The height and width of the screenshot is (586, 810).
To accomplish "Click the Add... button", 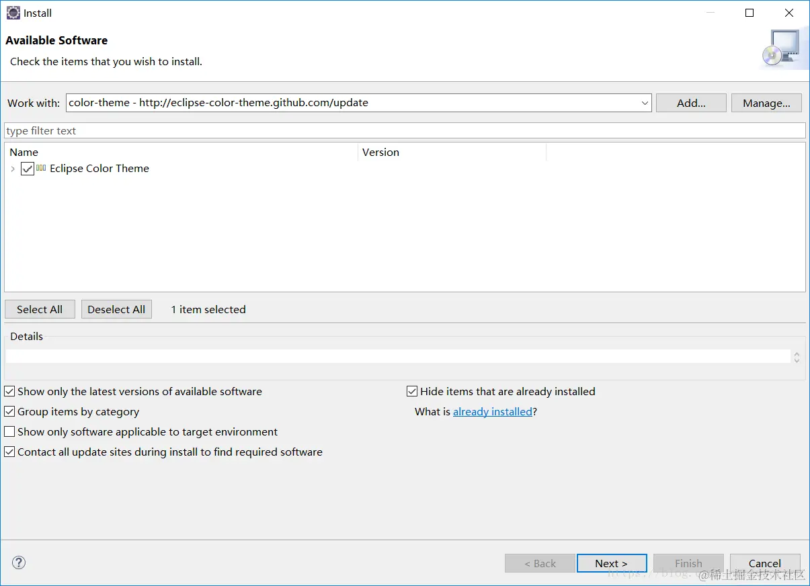I will (691, 103).
